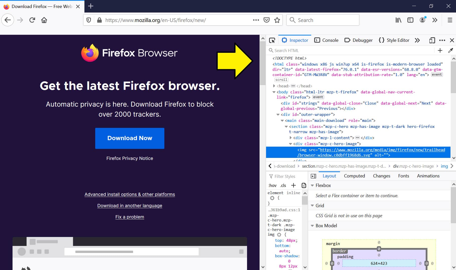
Task: Open the Computed styles tab
Action: pos(355,176)
